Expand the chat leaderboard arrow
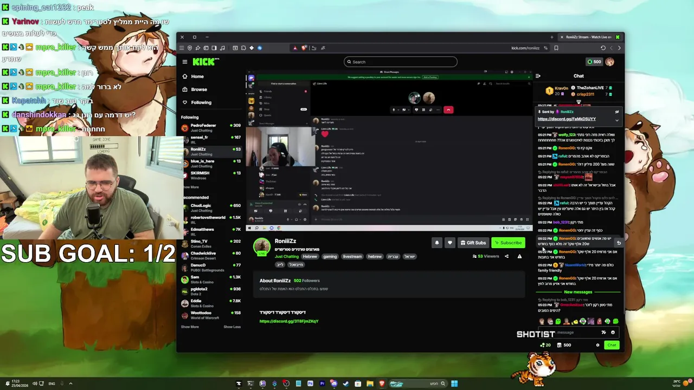The width and height of the screenshot is (694, 390). point(579,101)
